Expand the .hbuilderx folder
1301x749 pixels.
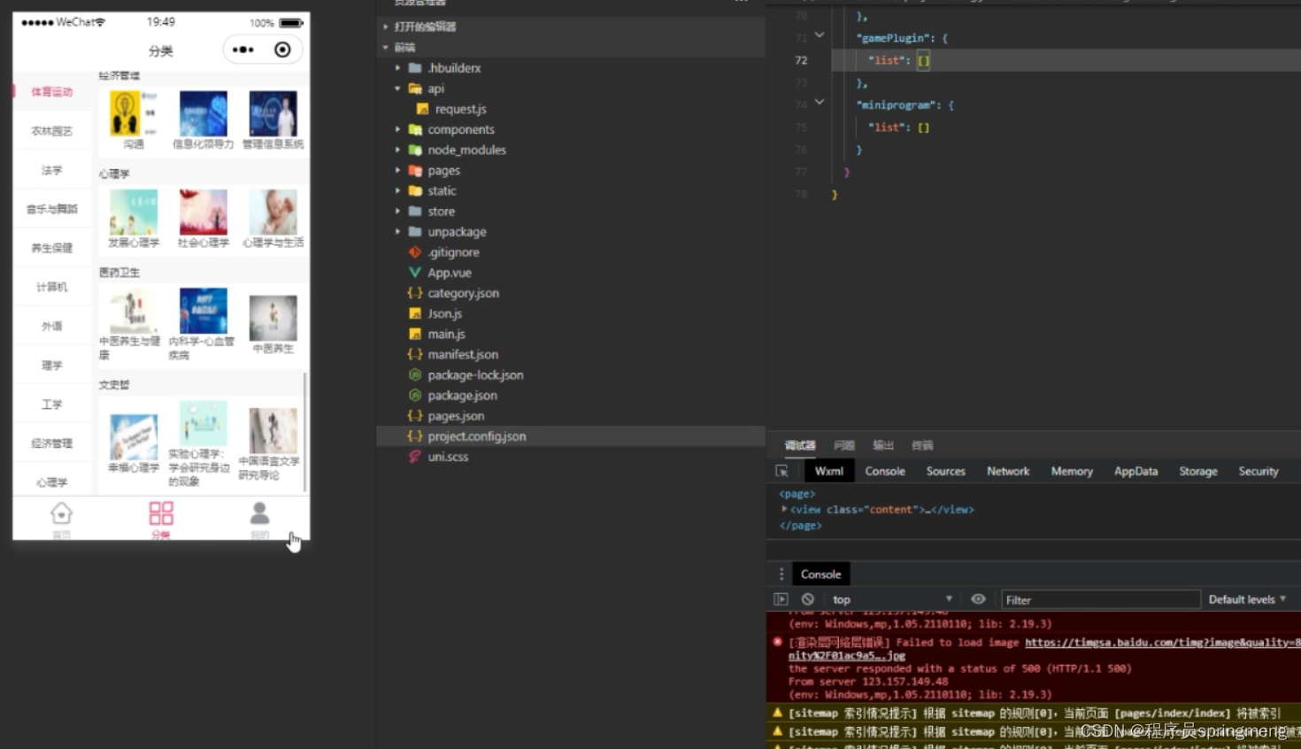398,67
